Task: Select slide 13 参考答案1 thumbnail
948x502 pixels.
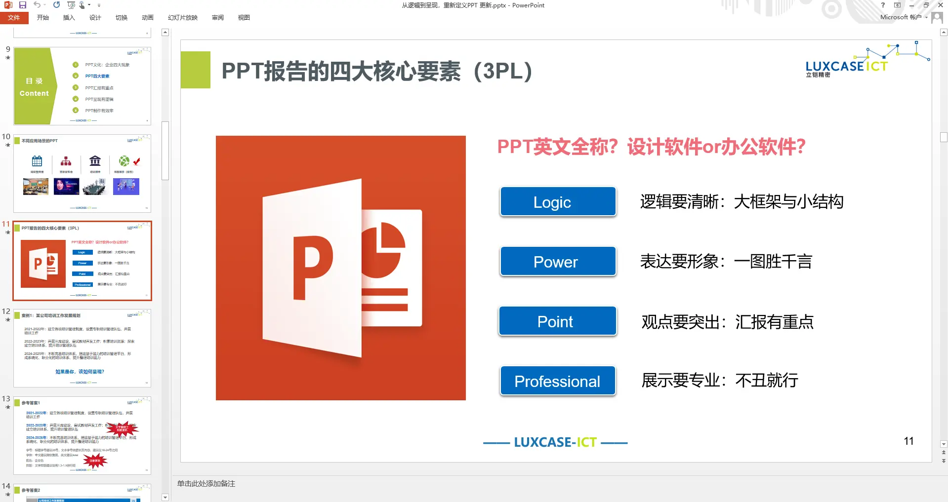Action: pos(82,435)
